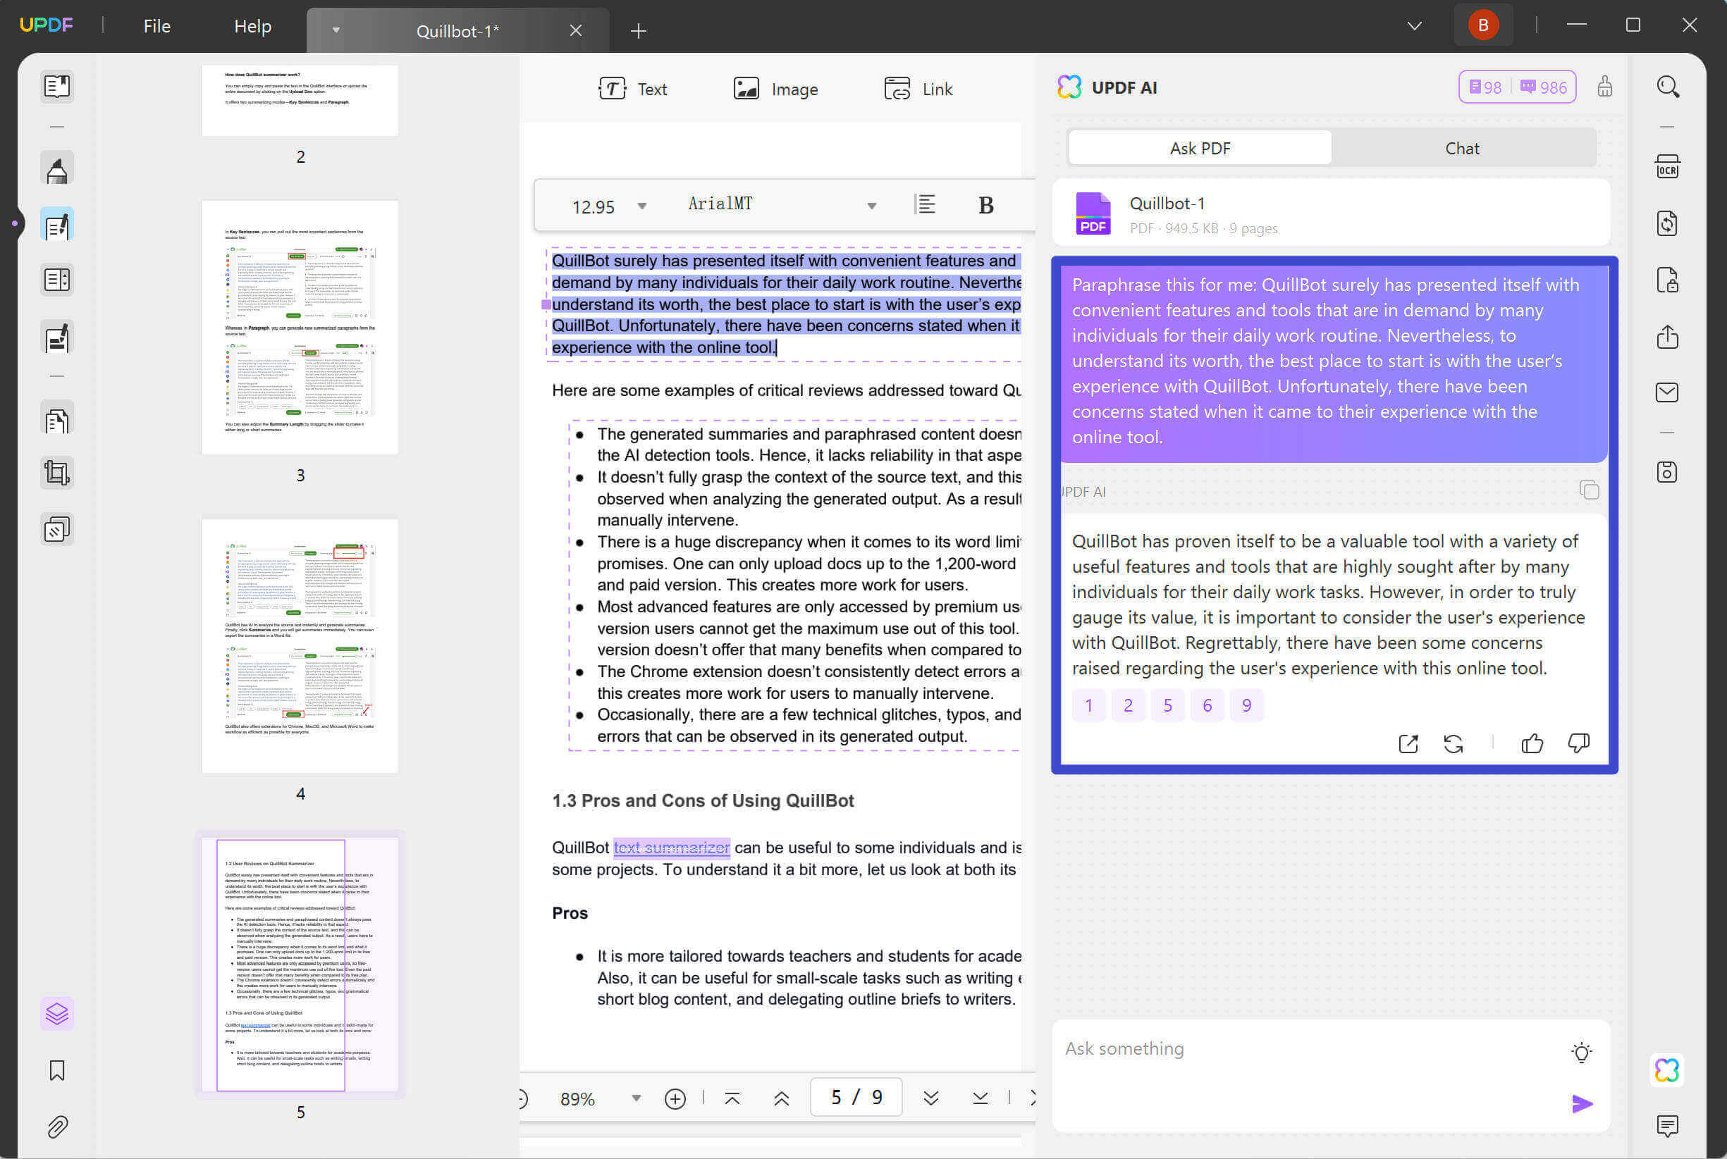1727x1159 pixels.
Task: Open the File menu
Action: click(x=156, y=27)
